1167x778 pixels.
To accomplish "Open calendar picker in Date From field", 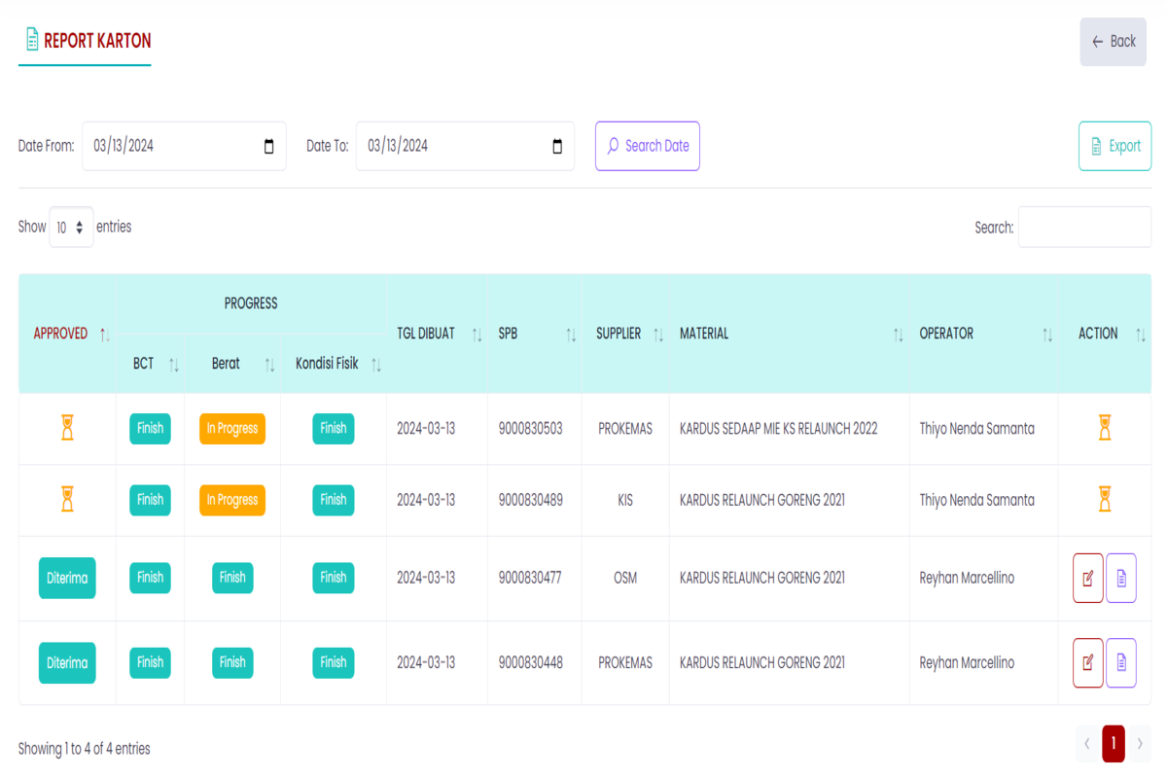I will (269, 147).
